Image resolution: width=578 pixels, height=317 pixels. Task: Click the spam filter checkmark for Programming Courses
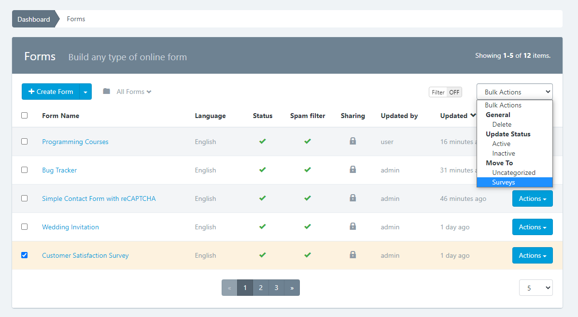tap(307, 141)
